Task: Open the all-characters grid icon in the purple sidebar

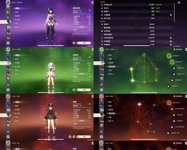Action: 8,43
